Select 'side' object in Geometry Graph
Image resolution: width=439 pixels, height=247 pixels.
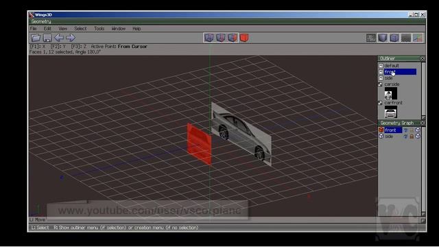pyautogui.click(x=389, y=137)
